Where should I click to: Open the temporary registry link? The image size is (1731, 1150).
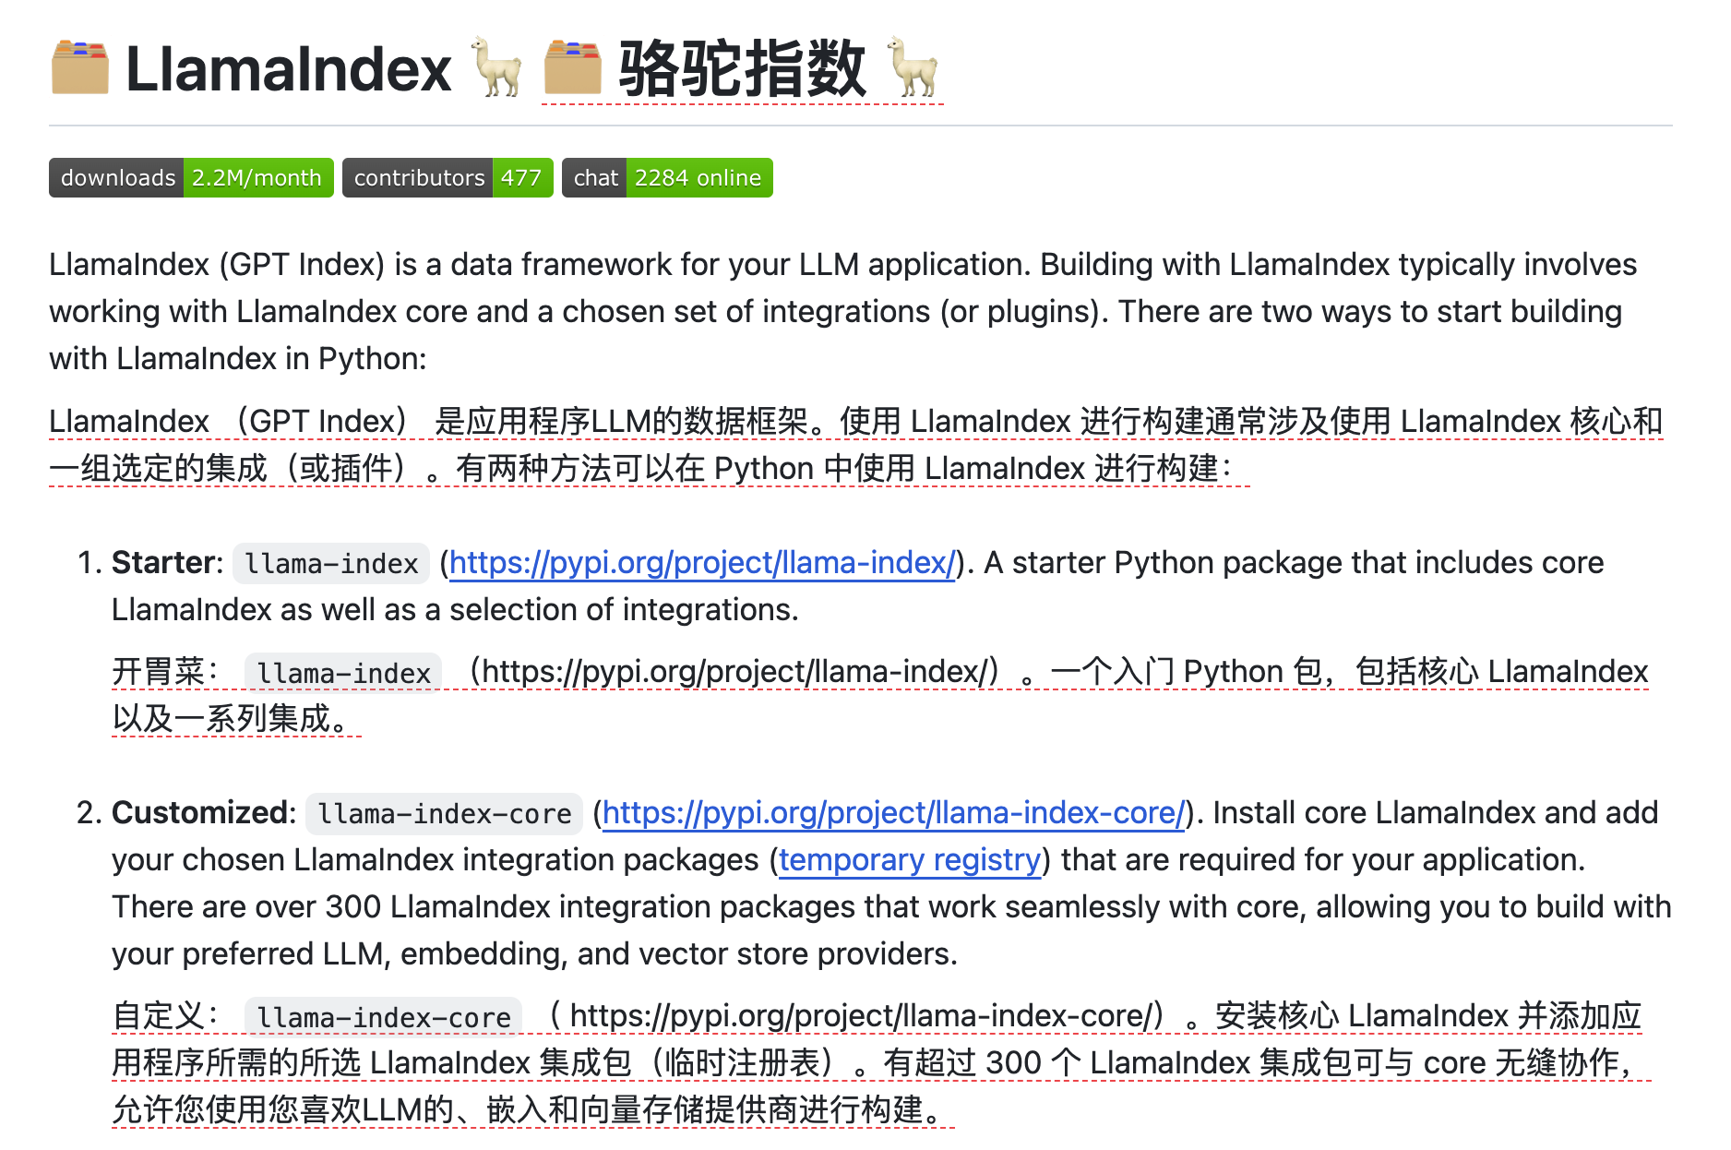click(910, 859)
